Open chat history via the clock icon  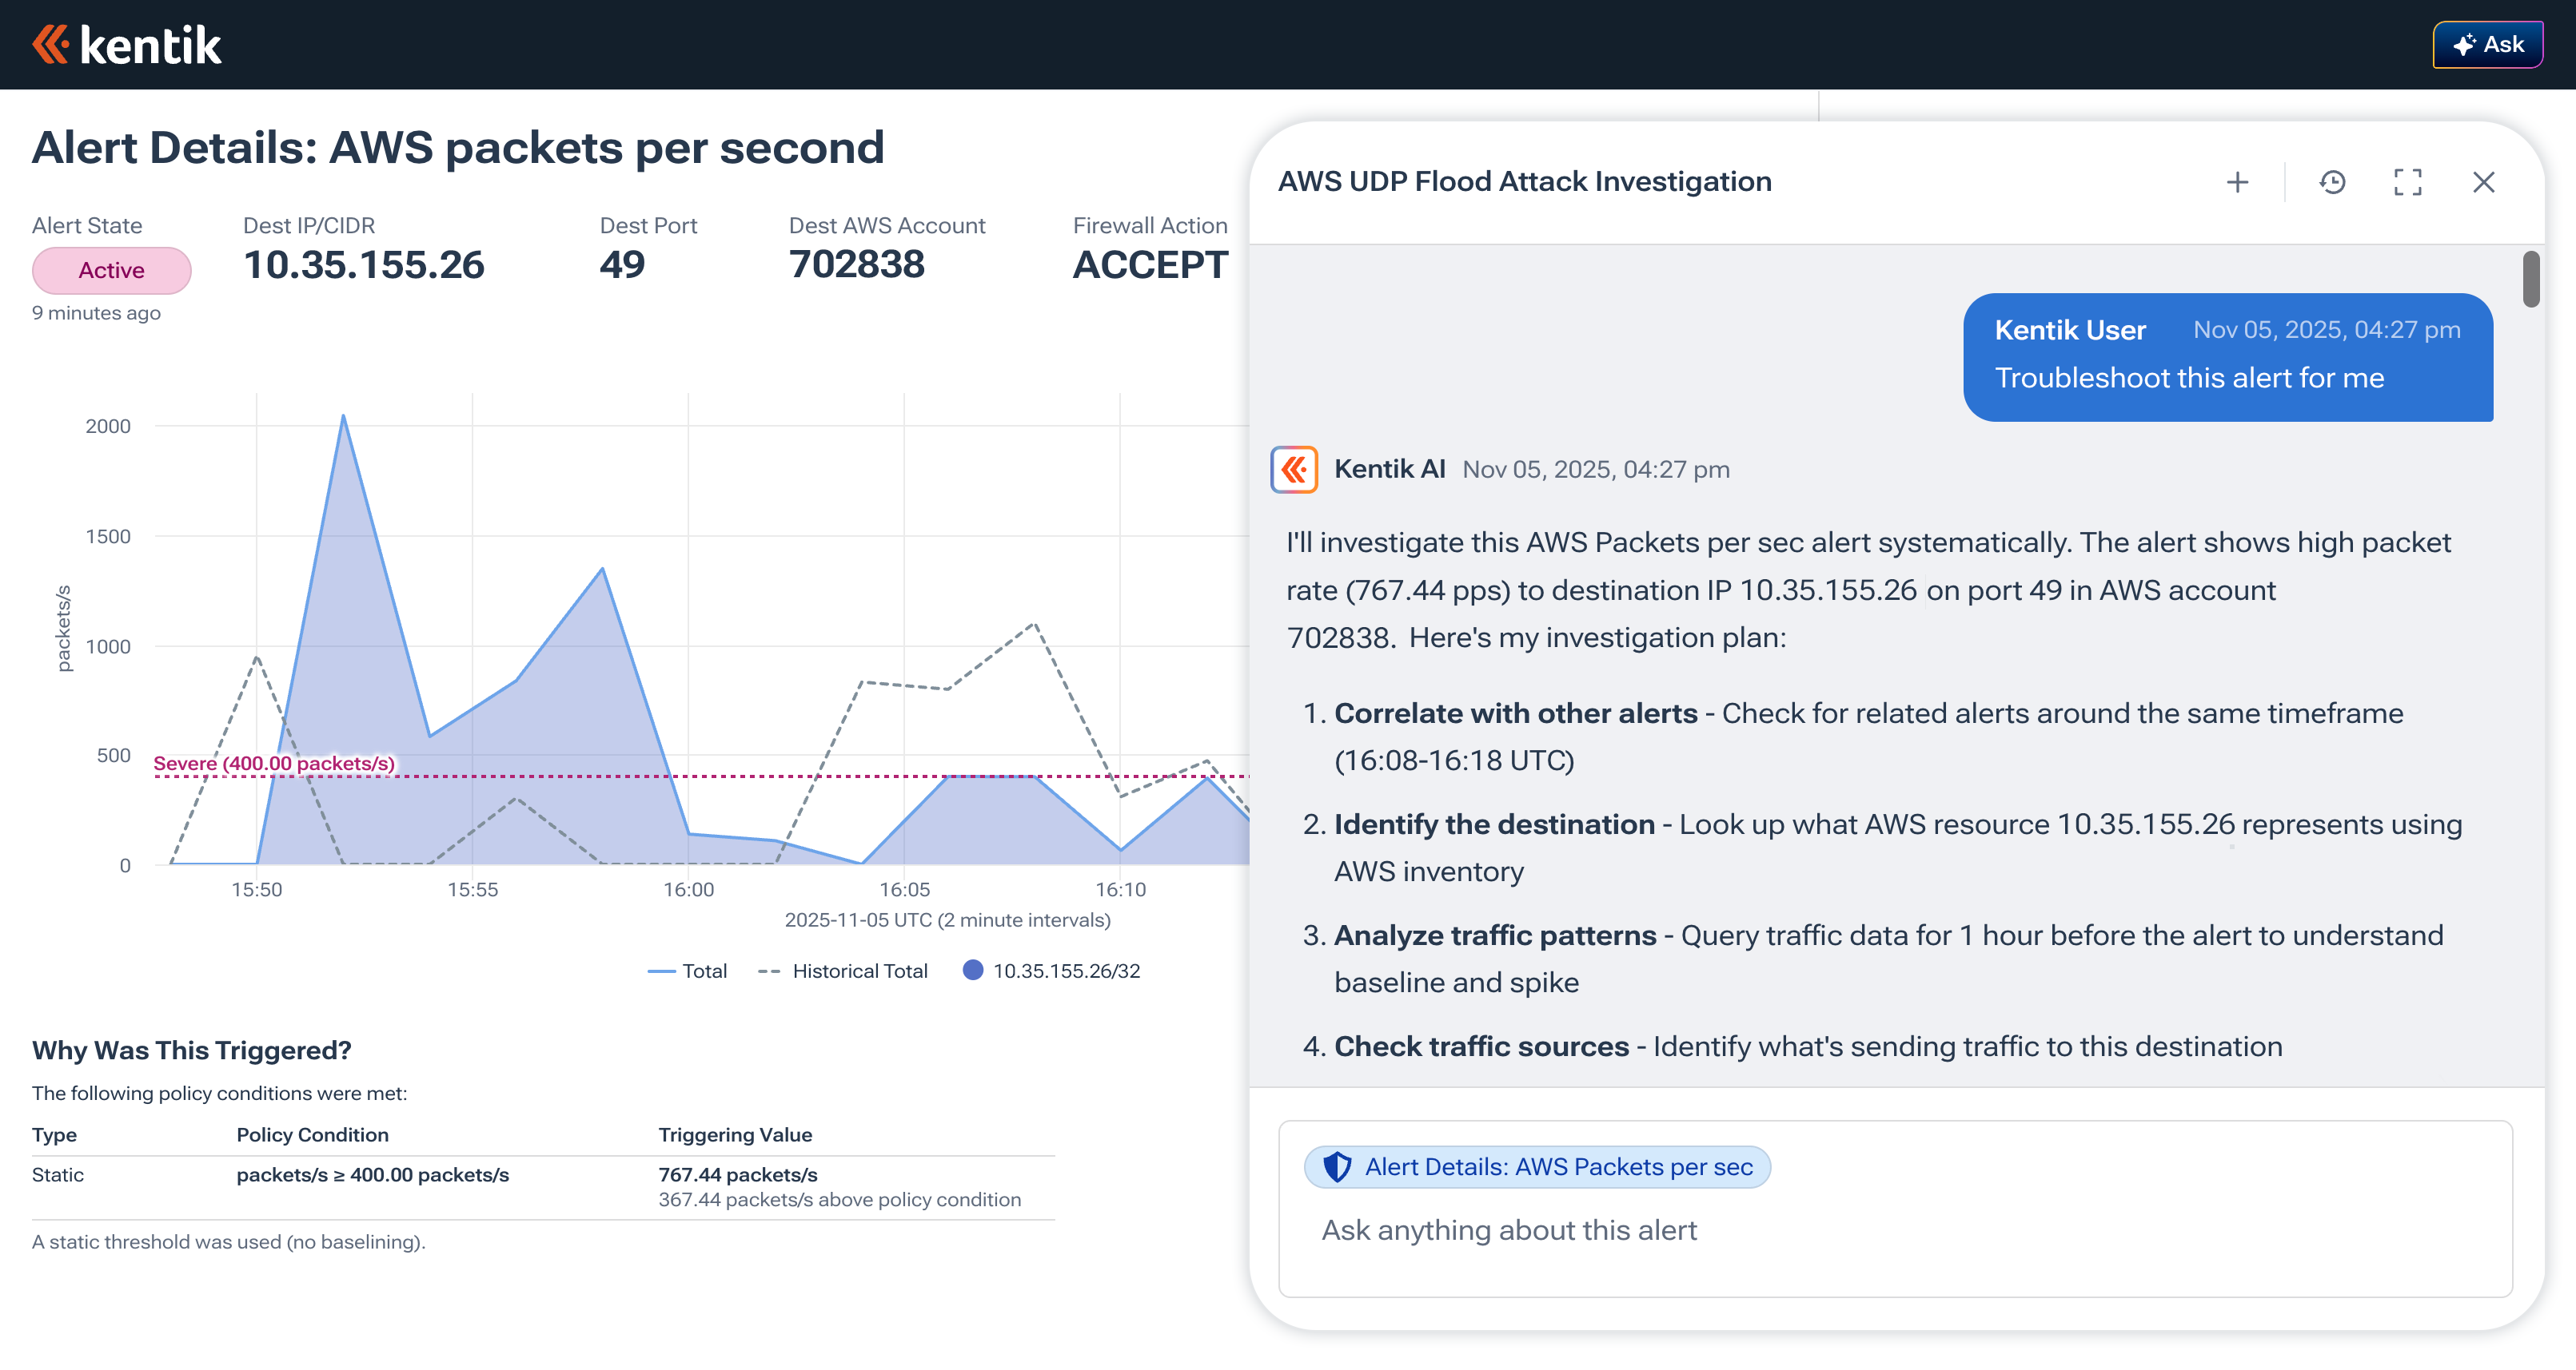pyautogui.click(x=2332, y=183)
